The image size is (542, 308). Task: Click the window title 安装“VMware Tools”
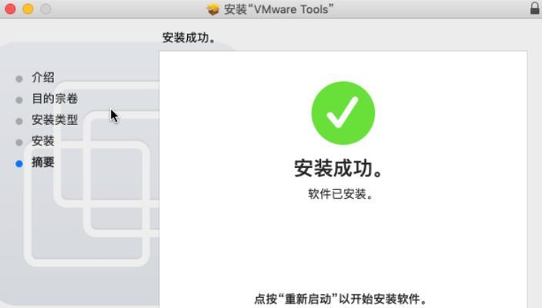pyautogui.click(x=278, y=9)
